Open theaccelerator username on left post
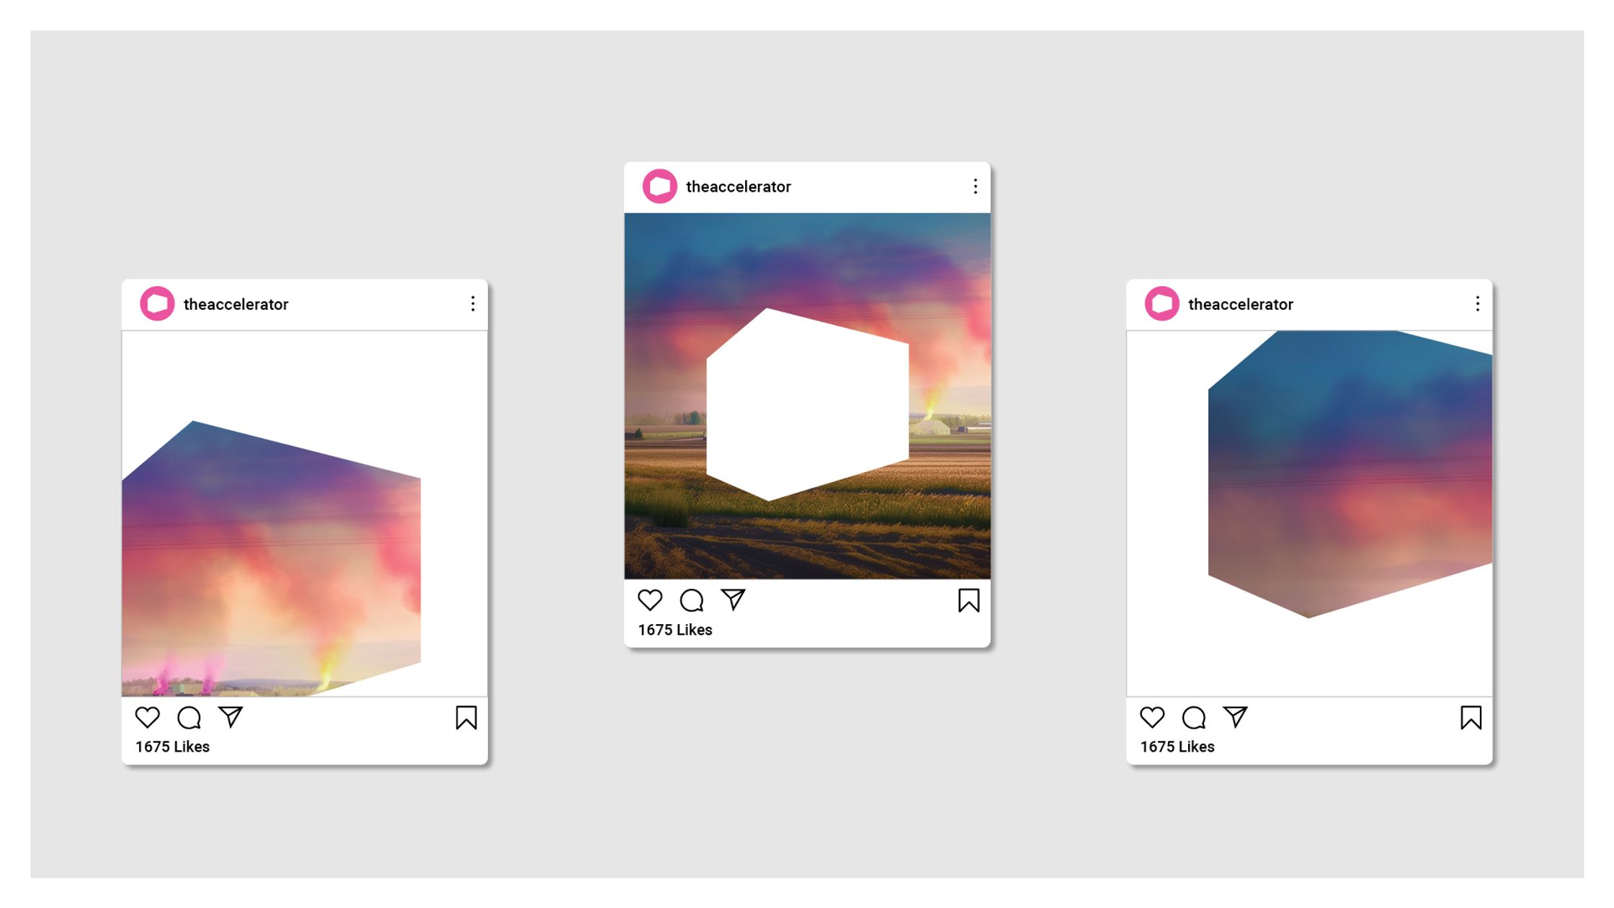Viewport: 1614px width, 908px height. pos(236,304)
